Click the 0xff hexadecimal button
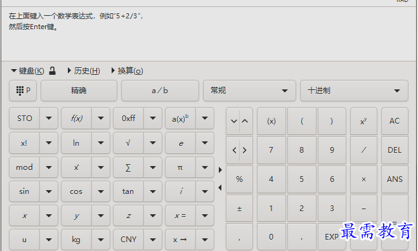The height and width of the screenshot is (251, 418). (129, 119)
